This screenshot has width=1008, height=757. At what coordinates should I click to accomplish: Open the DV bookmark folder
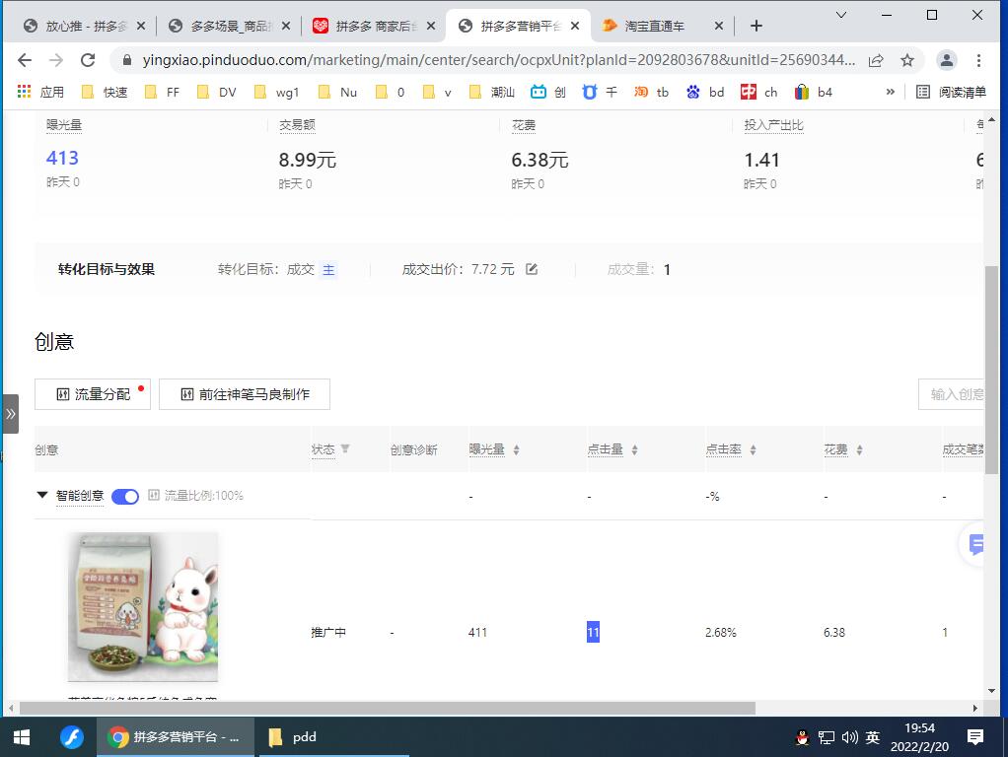[x=217, y=92]
